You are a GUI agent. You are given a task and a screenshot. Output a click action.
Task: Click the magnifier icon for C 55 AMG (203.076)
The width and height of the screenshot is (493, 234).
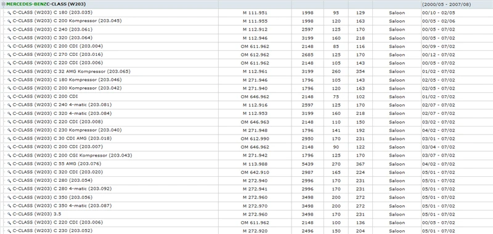coord(9,164)
